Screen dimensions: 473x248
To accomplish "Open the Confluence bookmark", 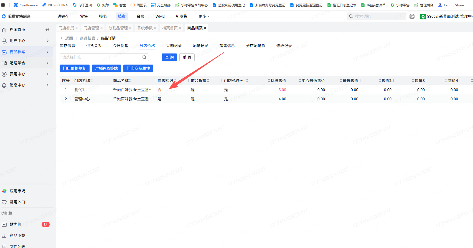I will (x=26, y=5).
